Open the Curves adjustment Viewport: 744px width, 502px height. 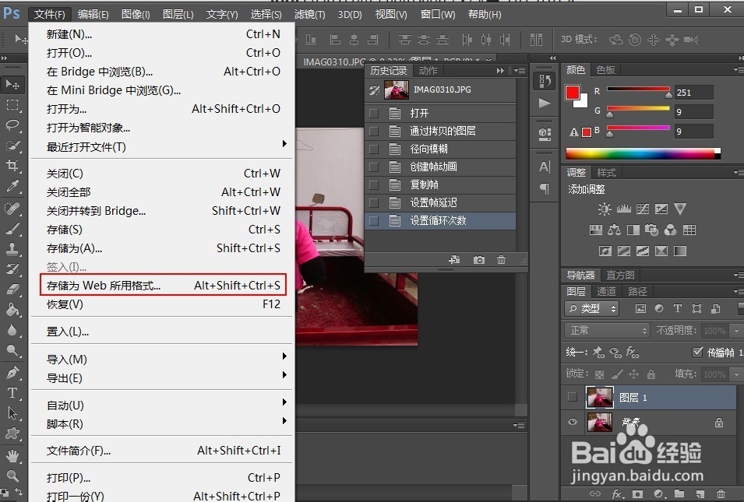(643, 209)
